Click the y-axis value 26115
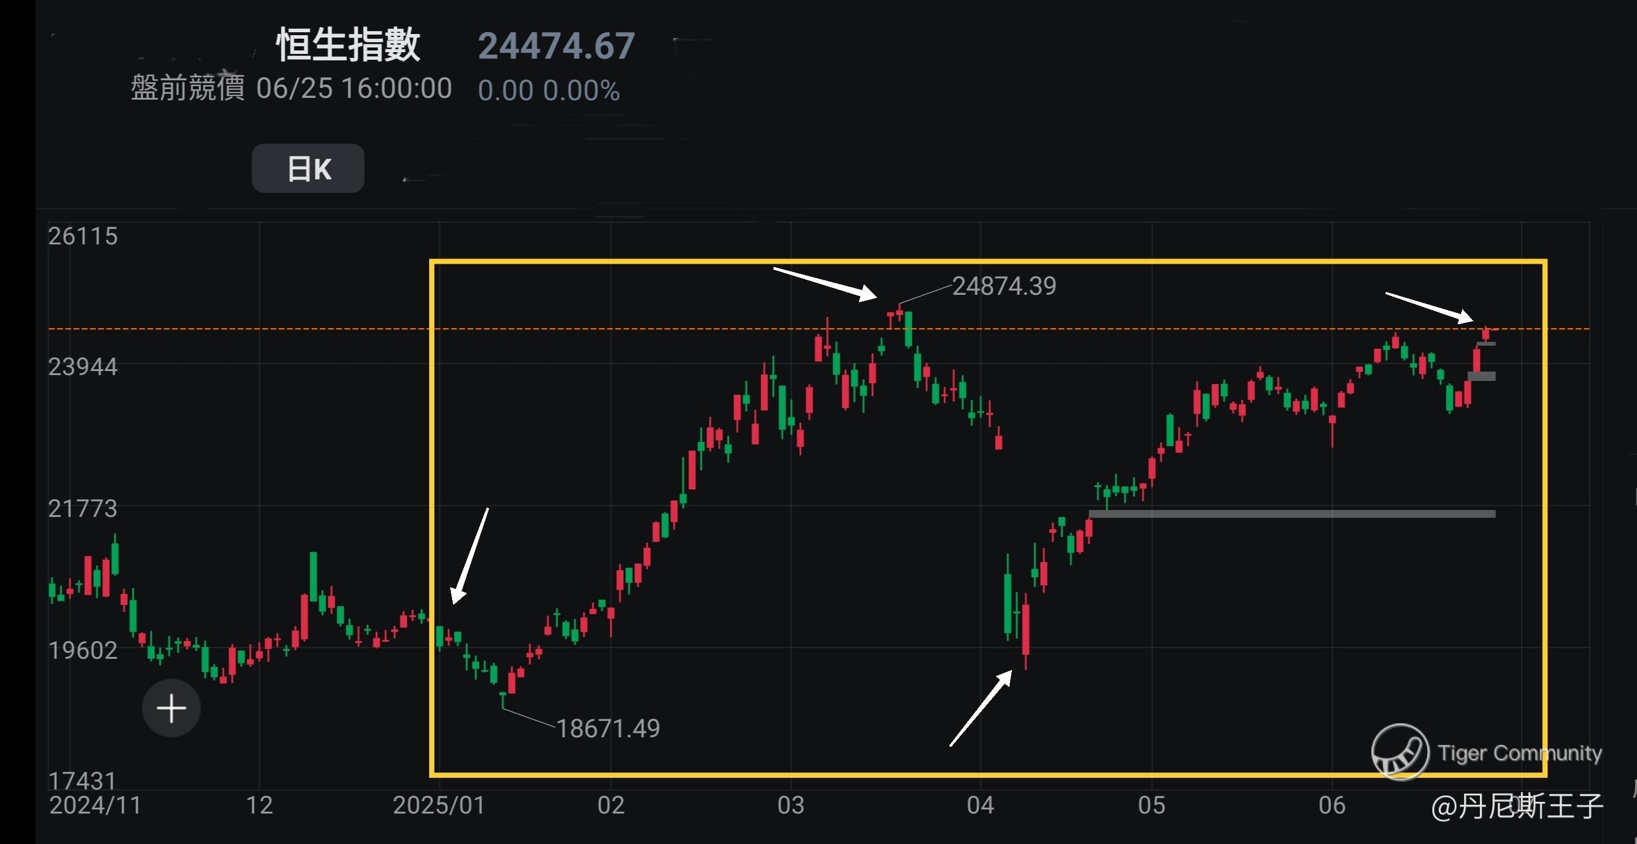The width and height of the screenshot is (1637, 844). coord(83,236)
